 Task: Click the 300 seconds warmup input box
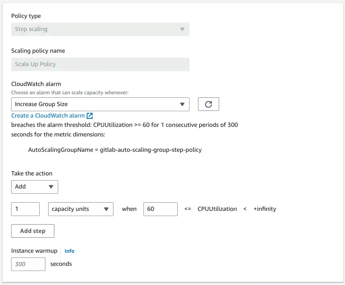click(x=28, y=264)
